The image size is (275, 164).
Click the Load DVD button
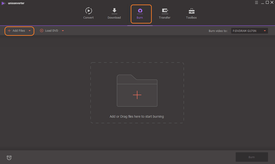click(49, 31)
